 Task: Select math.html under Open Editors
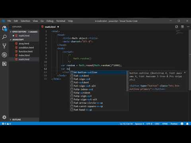pyautogui.click(x=24, y=36)
